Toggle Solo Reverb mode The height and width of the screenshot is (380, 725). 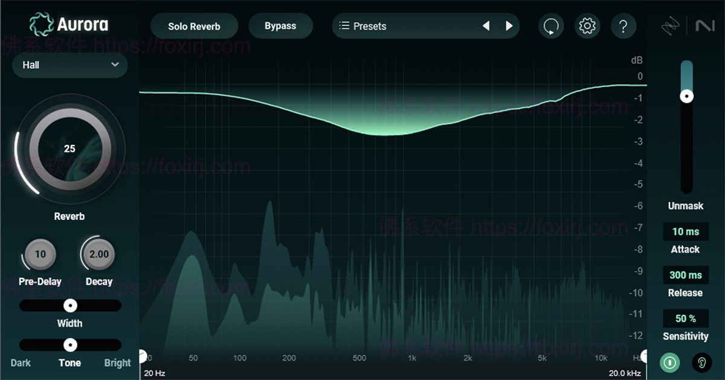point(193,26)
